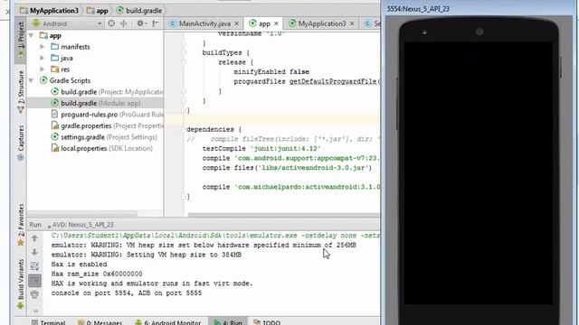Toggle the Captures side tool window
Image resolution: width=579 pixels, height=325 pixels.
click(x=21, y=143)
